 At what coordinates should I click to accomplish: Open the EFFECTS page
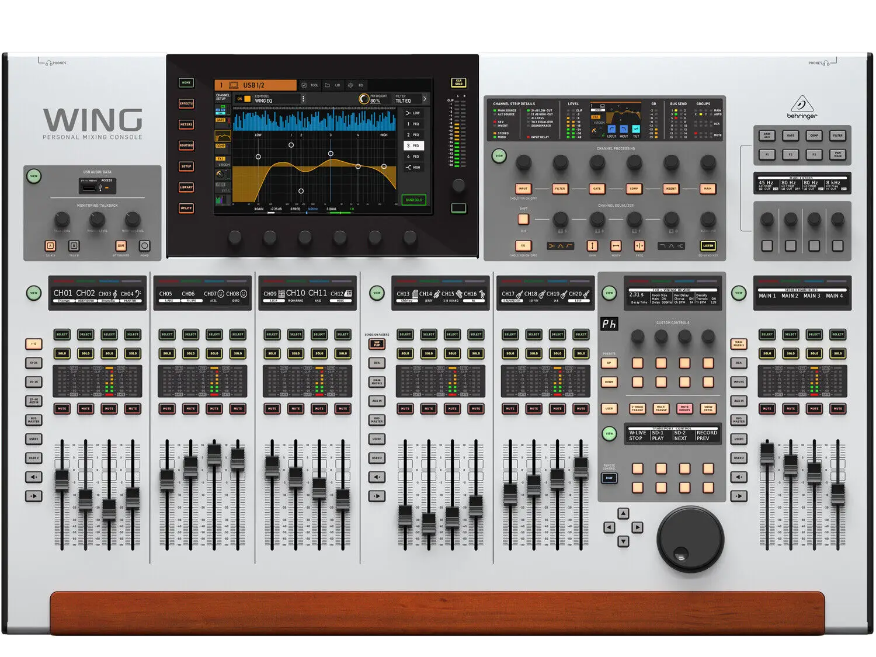(186, 103)
